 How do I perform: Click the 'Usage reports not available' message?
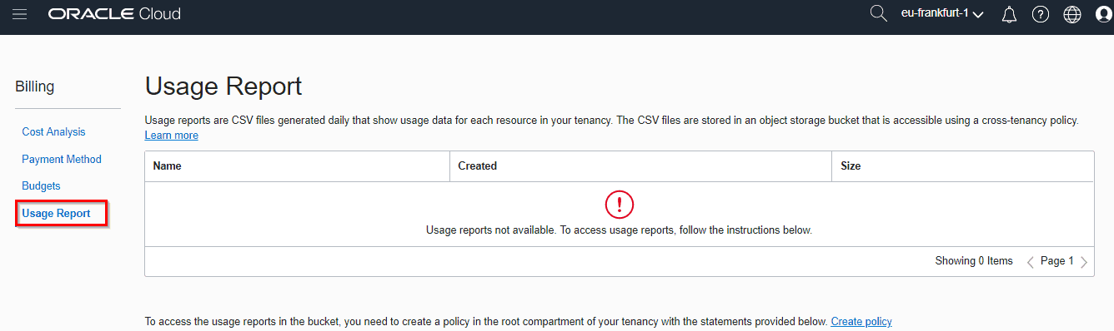619,230
